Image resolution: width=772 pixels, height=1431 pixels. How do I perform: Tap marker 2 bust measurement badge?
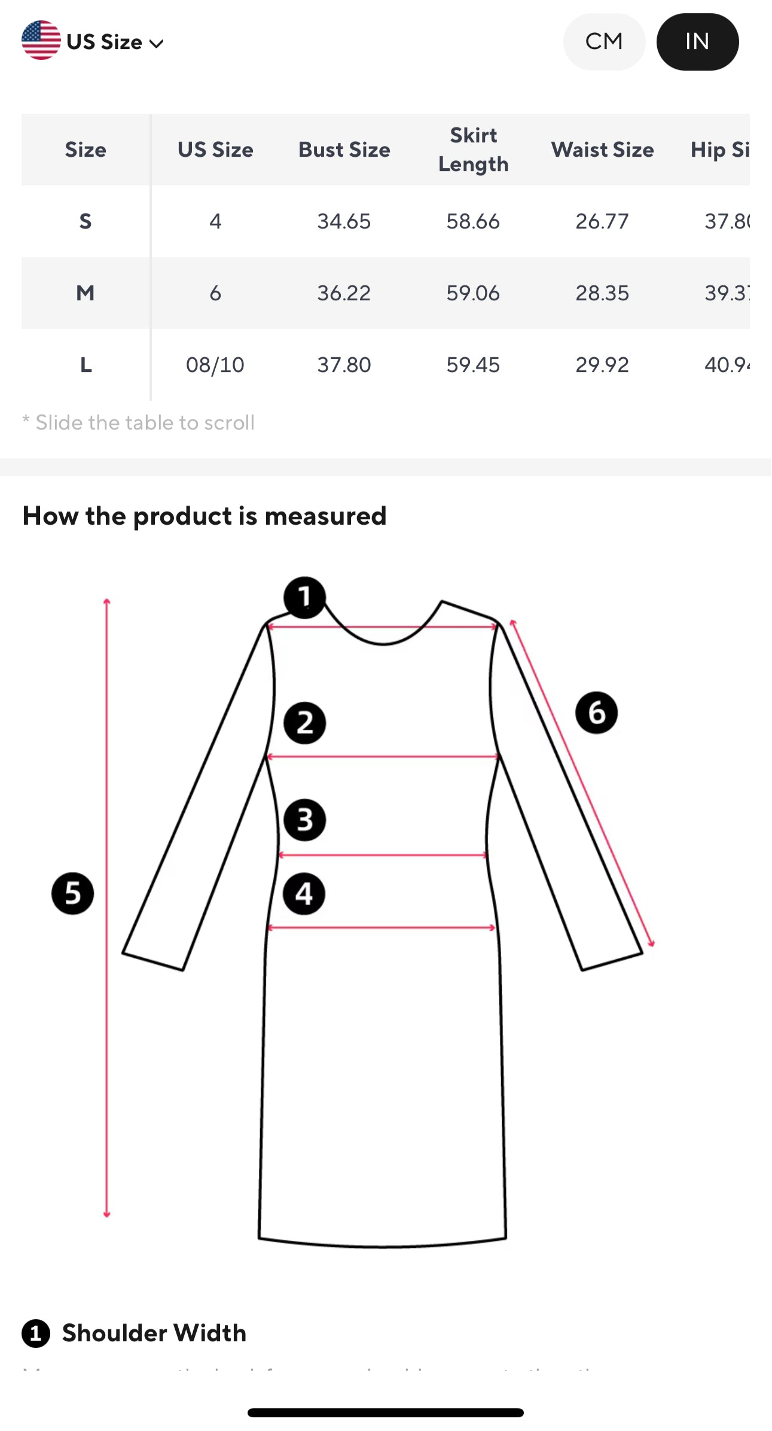pyautogui.click(x=304, y=723)
